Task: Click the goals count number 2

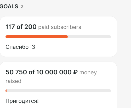Action: pos(22,7)
